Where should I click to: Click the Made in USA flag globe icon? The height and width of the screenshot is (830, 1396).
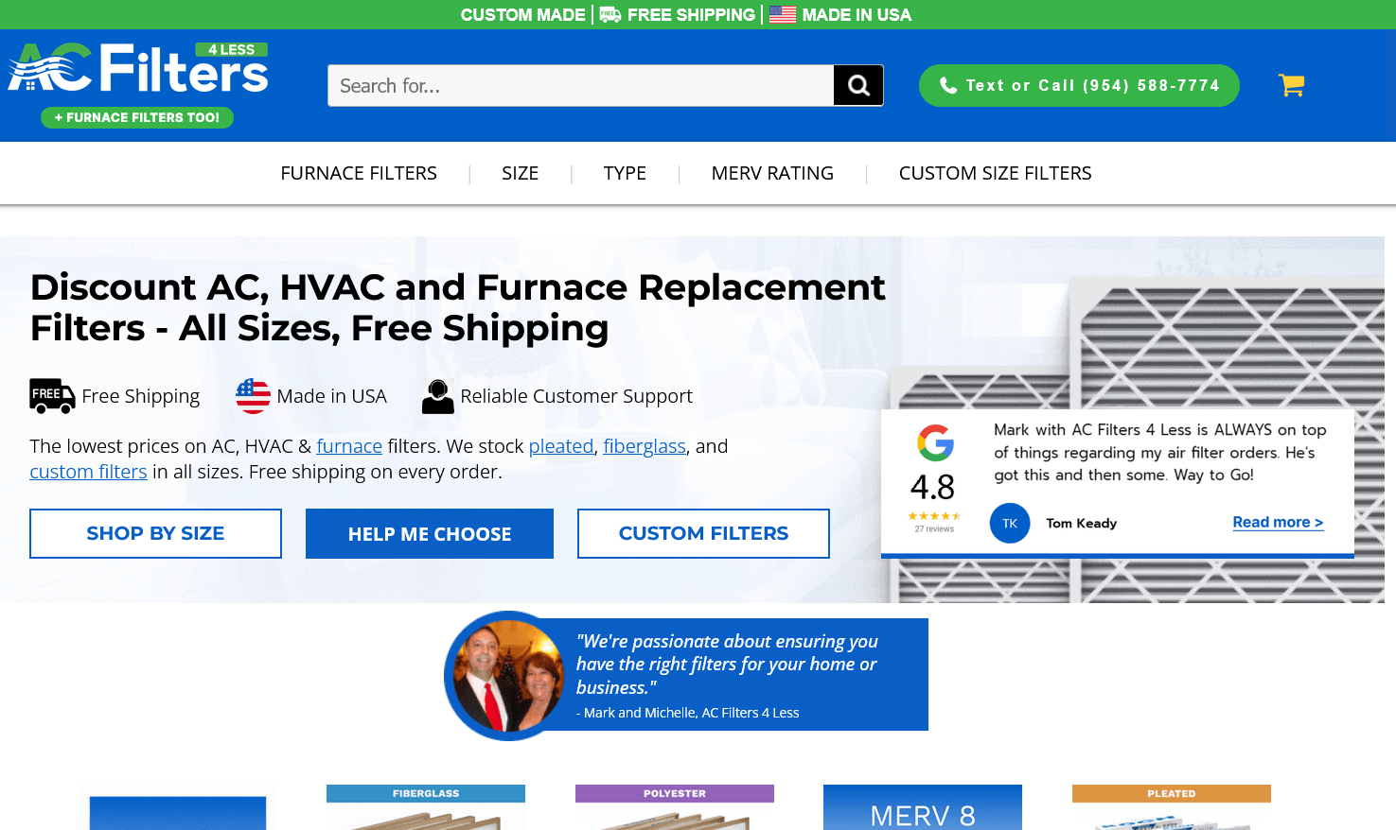(x=253, y=396)
